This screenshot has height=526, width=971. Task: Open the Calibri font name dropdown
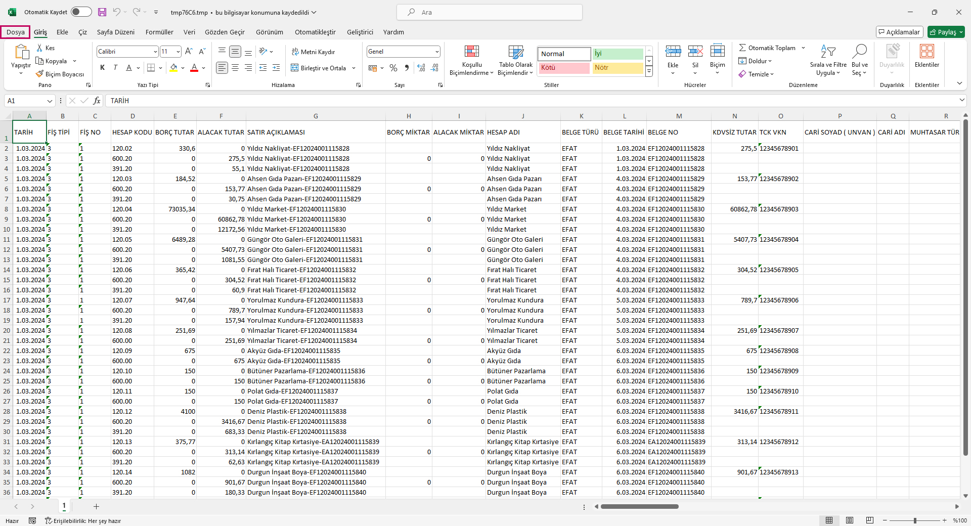click(155, 52)
